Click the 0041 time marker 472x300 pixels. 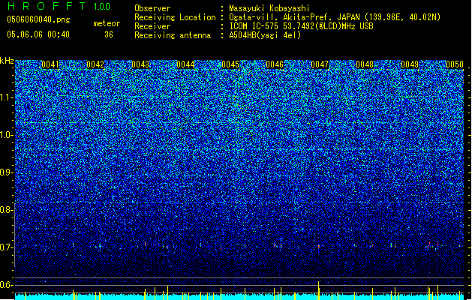coord(50,64)
